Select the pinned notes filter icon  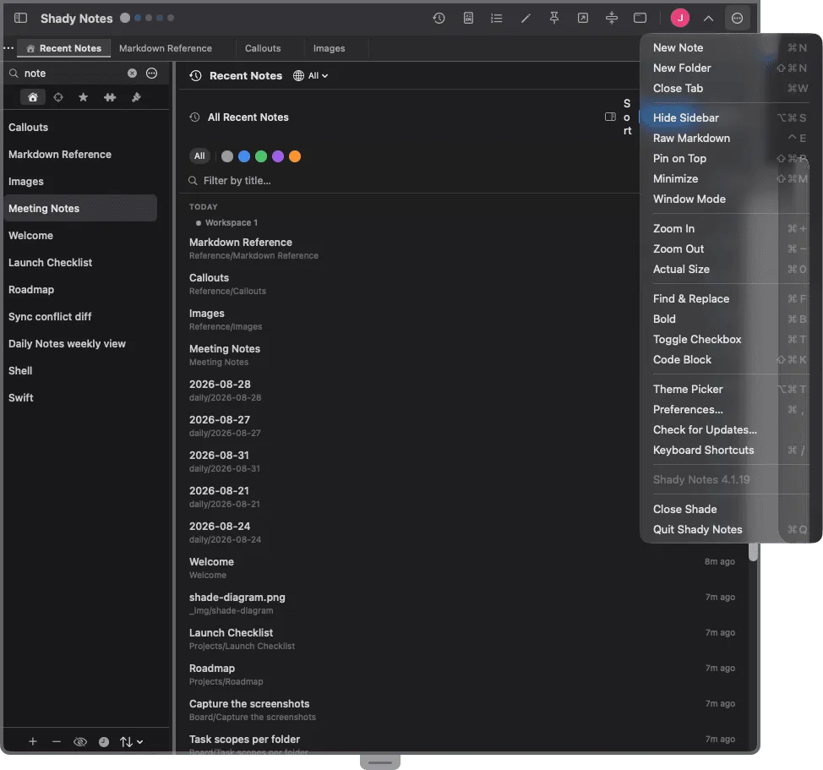(x=136, y=97)
